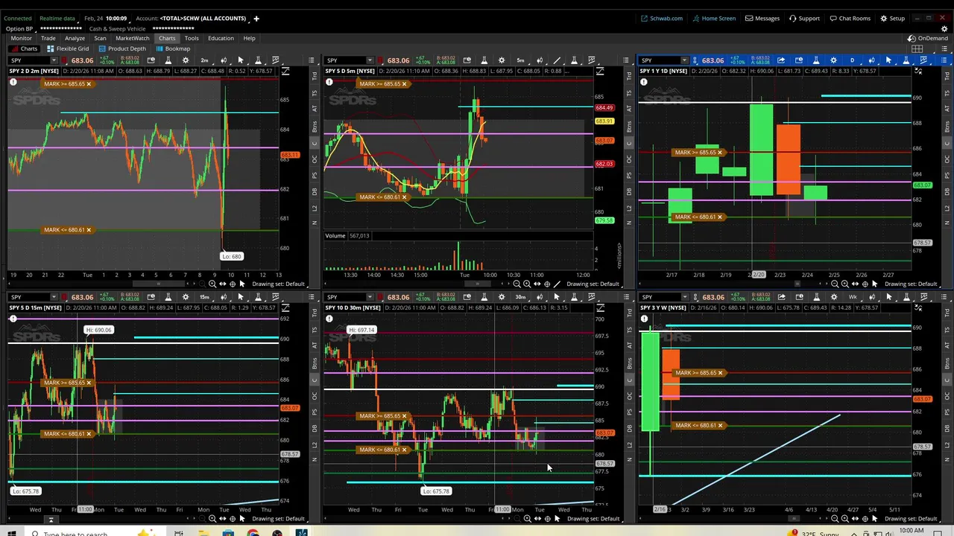Toggle the Btns side panel on the 2m chart
Viewport: 954px width, 536px height.
coord(315,127)
